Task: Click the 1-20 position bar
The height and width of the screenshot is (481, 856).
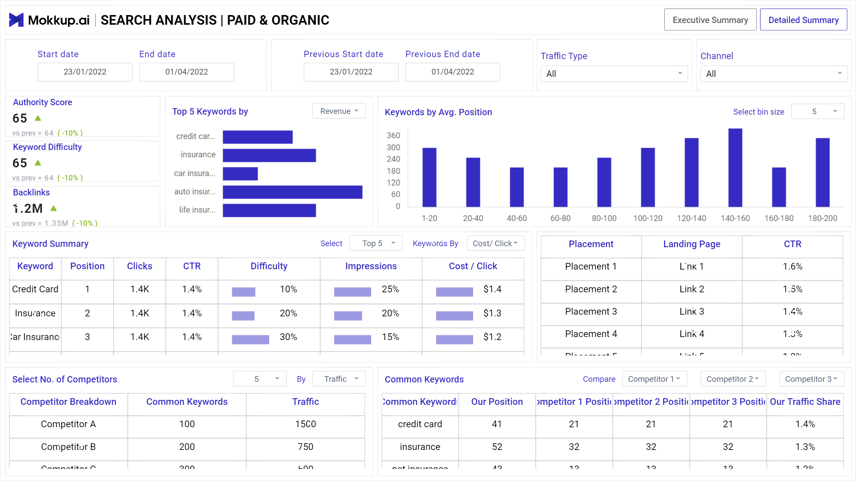Action: point(429,177)
